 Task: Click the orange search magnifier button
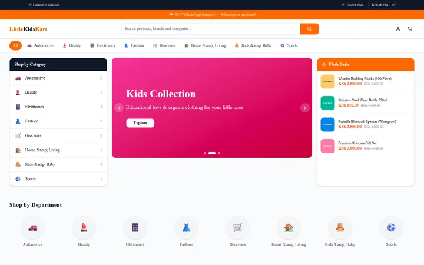click(309, 29)
